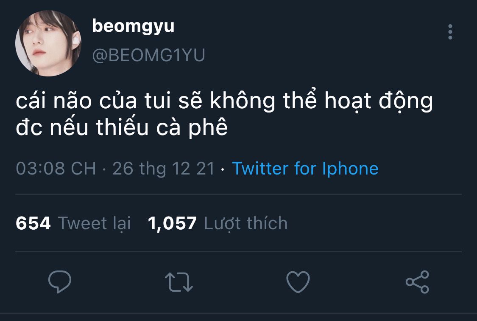Click the first line of tweet text
Image resolution: width=477 pixels, height=321 pixels.
224,101
